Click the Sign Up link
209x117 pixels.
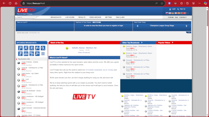pos(182,9)
